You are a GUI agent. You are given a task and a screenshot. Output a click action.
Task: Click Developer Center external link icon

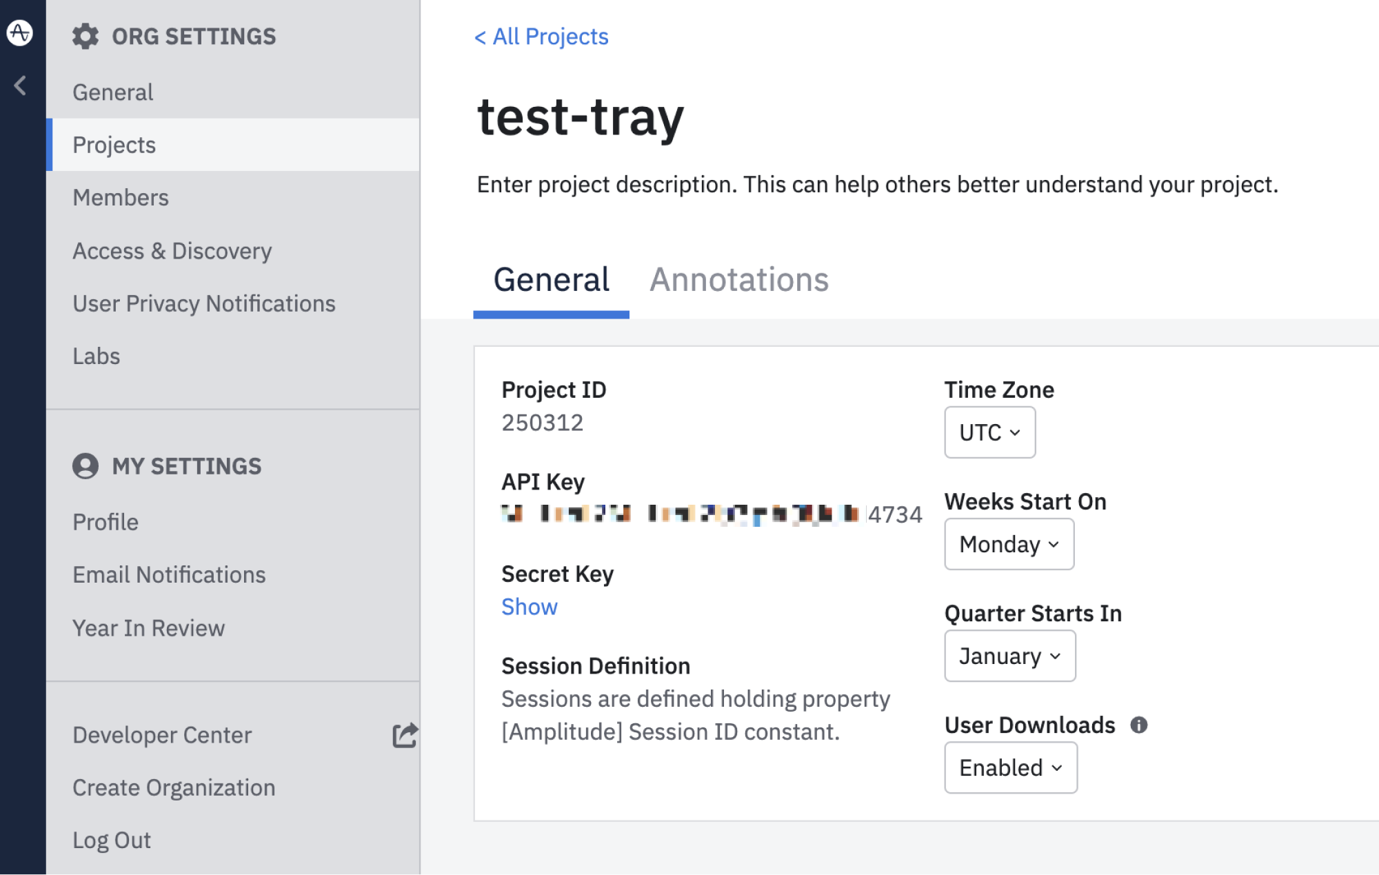[405, 735]
